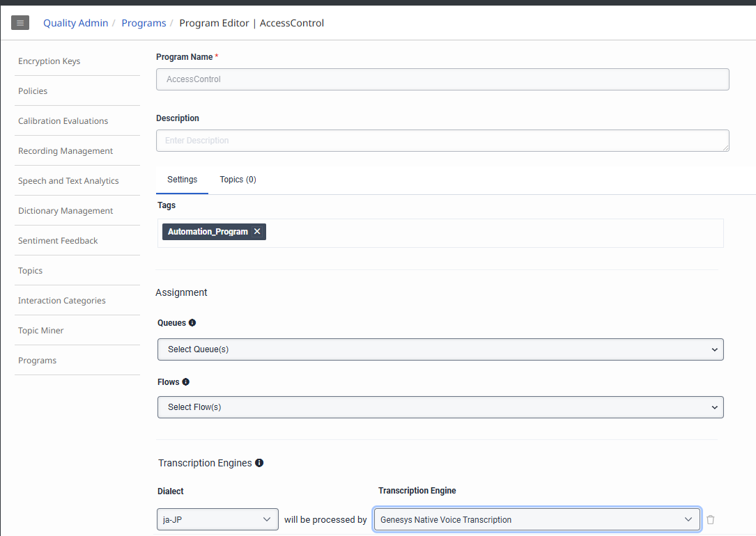This screenshot has width=756, height=536.
Task: Open the Select Queue(s) dropdown
Action: pos(440,349)
